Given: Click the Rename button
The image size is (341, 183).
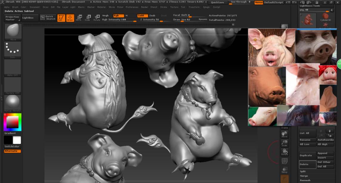Looking at the screenshot, I should (x=308, y=140).
